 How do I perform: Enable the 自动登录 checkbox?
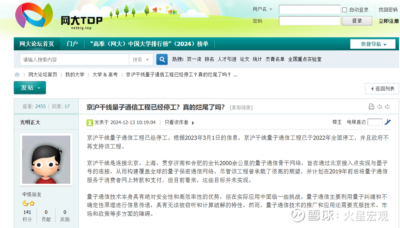pyautogui.click(x=345, y=10)
